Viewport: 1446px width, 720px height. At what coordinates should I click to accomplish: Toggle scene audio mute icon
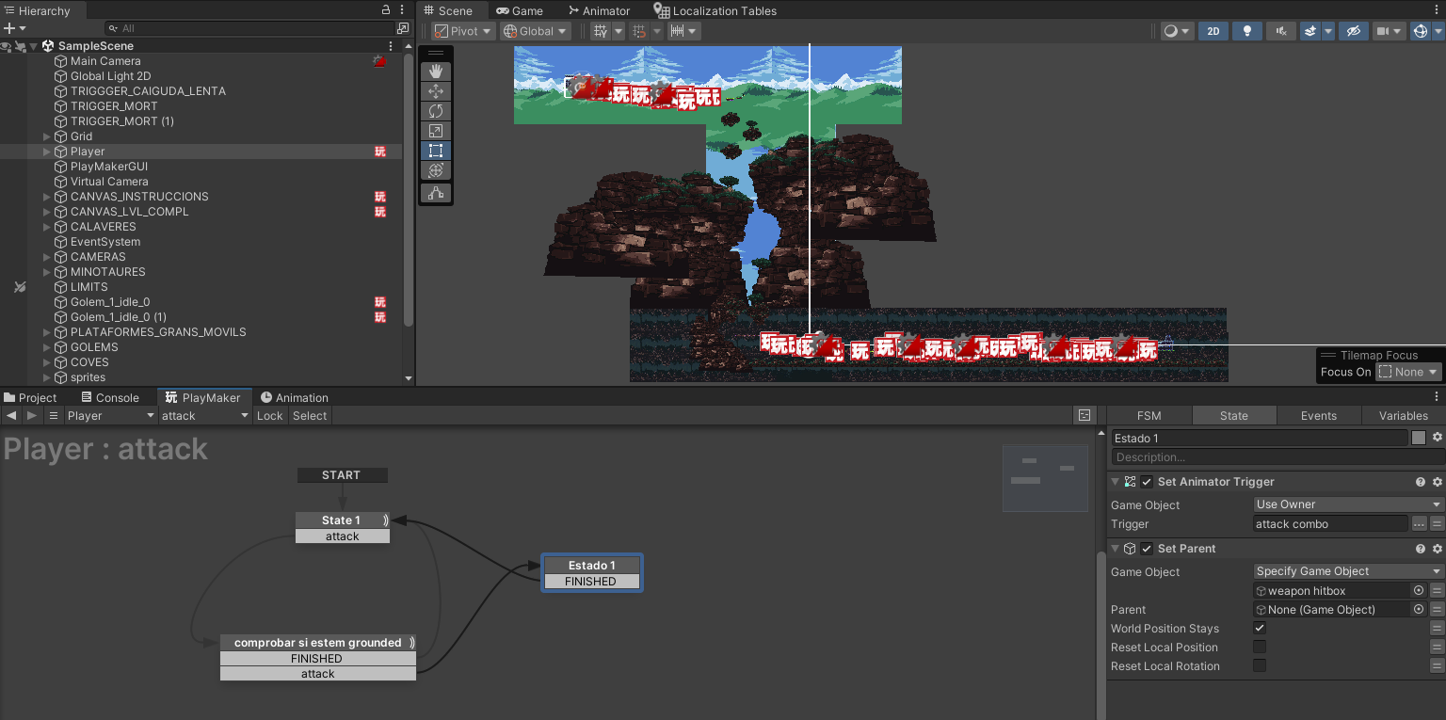[1280, 31]
